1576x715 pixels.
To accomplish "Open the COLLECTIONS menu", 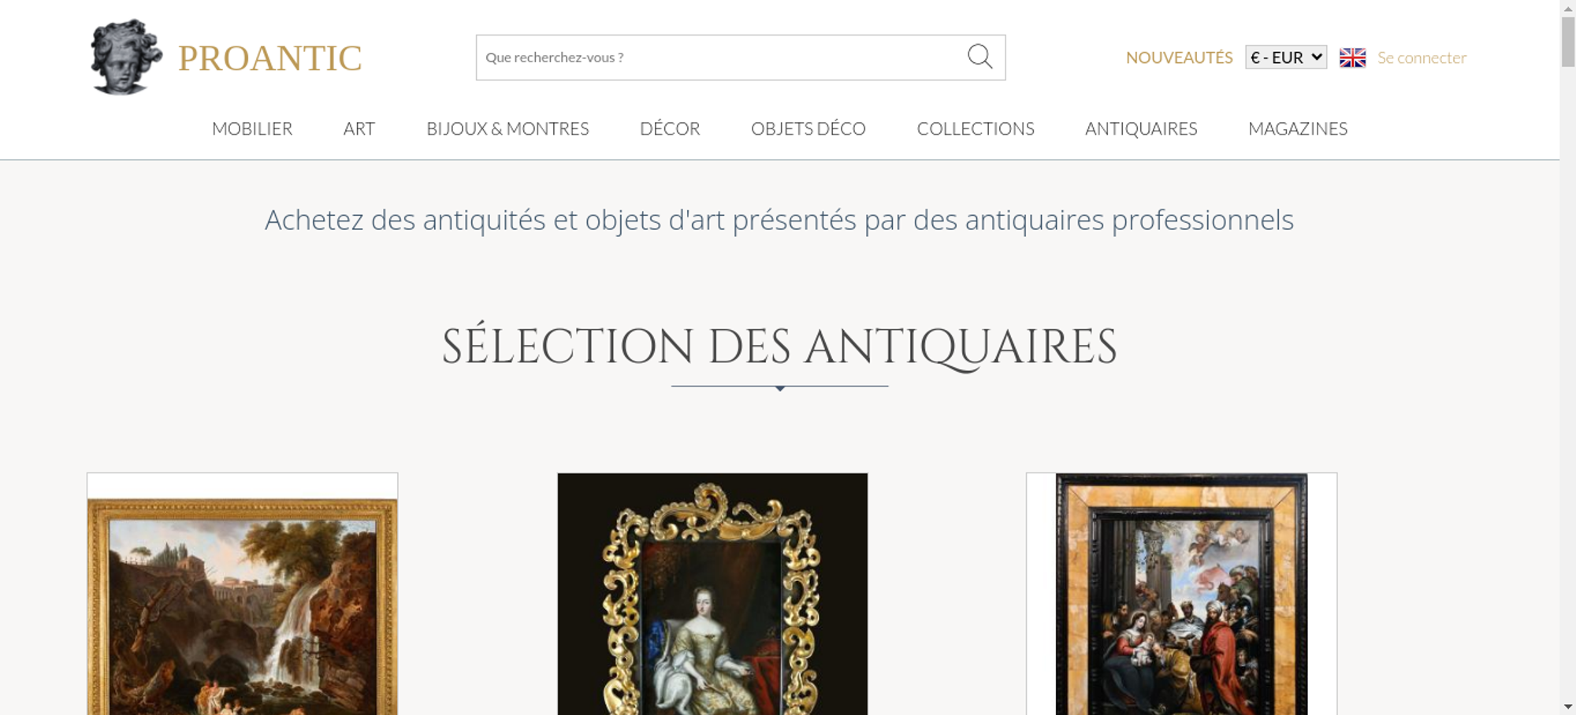I will point(976,128).
